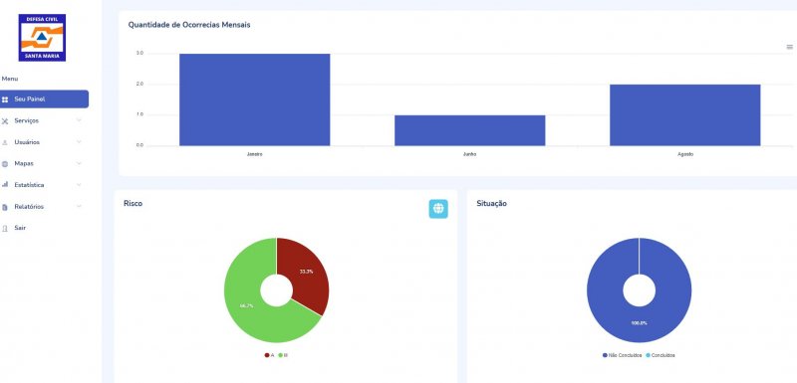This screenshot has height=383, width=797.
Task: Click the blue globe button in Risco card
Action: point(438,209)
